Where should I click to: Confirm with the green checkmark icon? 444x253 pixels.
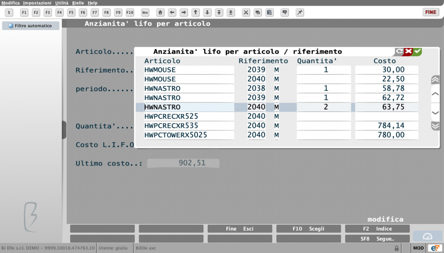pos(418,52)
